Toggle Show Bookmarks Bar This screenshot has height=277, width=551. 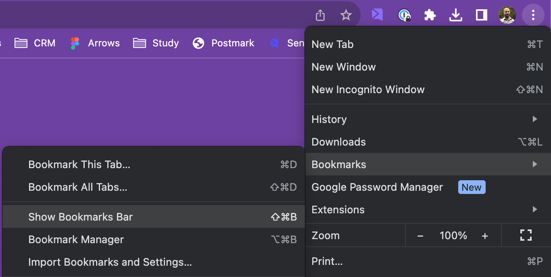[154, 217]
